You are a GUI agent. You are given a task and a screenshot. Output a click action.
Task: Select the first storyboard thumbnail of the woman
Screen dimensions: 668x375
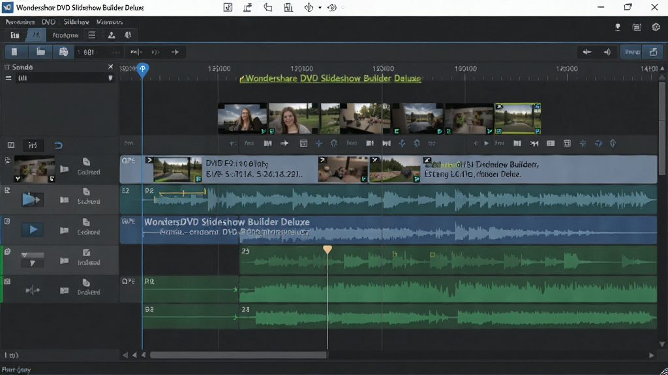tap(243, 118)
